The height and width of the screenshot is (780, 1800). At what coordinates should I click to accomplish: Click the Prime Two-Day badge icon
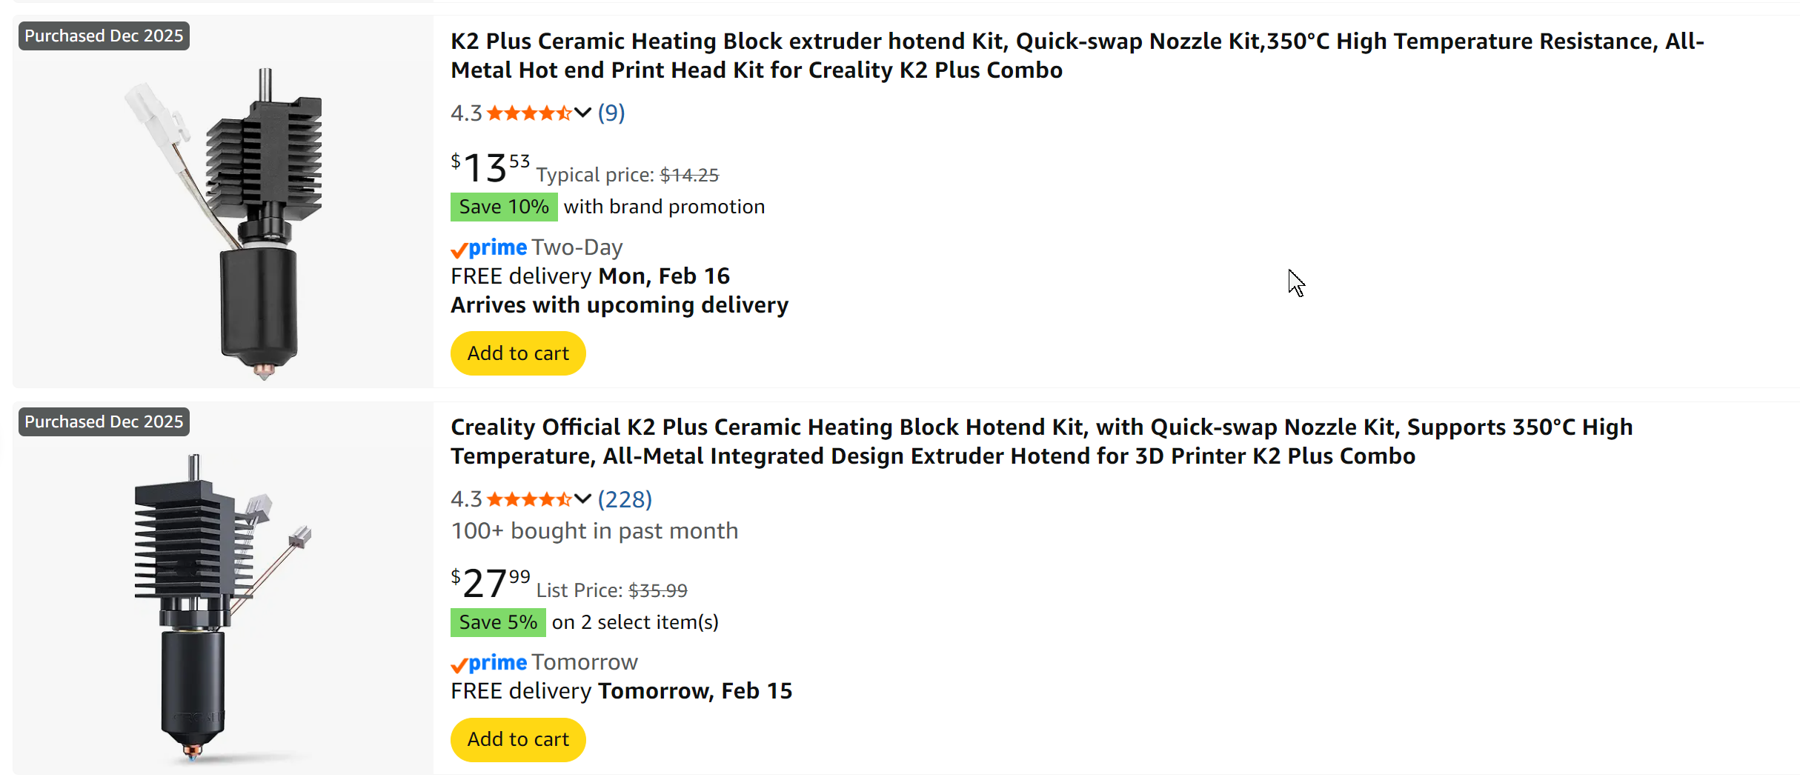pos(489,247)
